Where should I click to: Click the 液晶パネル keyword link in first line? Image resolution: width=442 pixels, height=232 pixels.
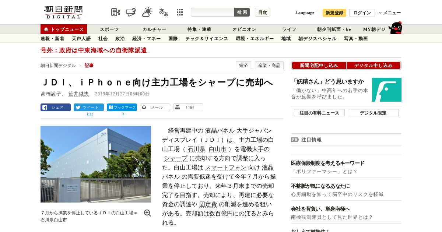pyautogui.click(x=220, y=131)
